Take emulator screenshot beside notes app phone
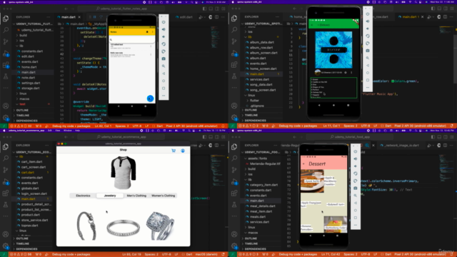Viewport: 457px width, 257px height. pyautogui.click(x=164, y=59)
